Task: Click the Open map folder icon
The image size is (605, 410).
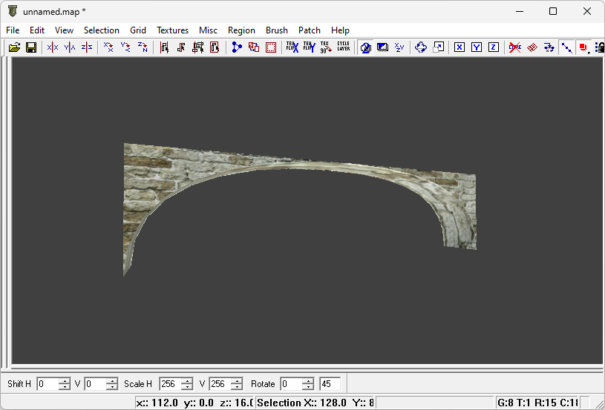Action: coord(14,47)
